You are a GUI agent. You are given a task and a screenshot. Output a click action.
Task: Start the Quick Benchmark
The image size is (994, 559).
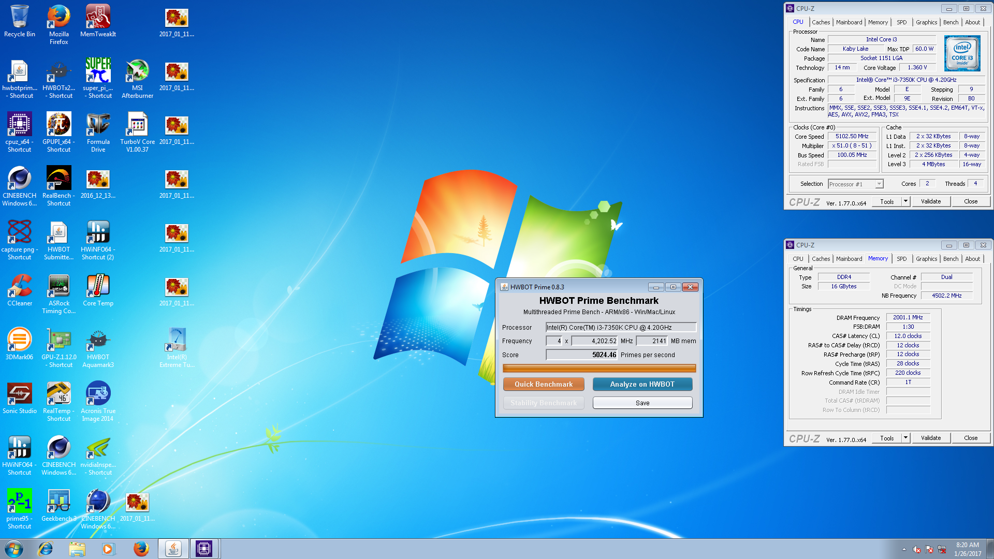(x=544, y=384)
